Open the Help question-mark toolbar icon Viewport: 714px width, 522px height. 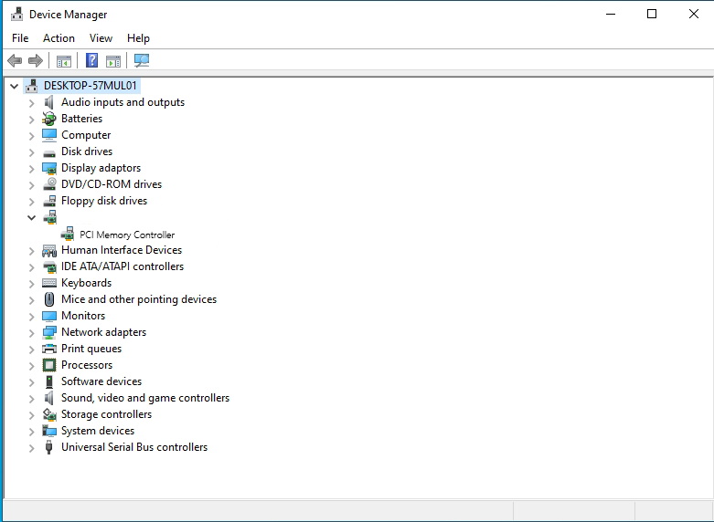coord(92,60)
